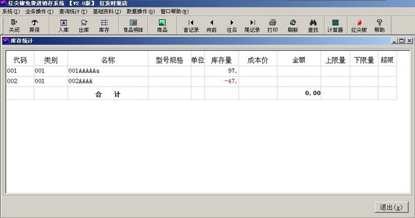The image size is (415, 218).
Task: Open the 查询统计 menu
Action: 73,12
